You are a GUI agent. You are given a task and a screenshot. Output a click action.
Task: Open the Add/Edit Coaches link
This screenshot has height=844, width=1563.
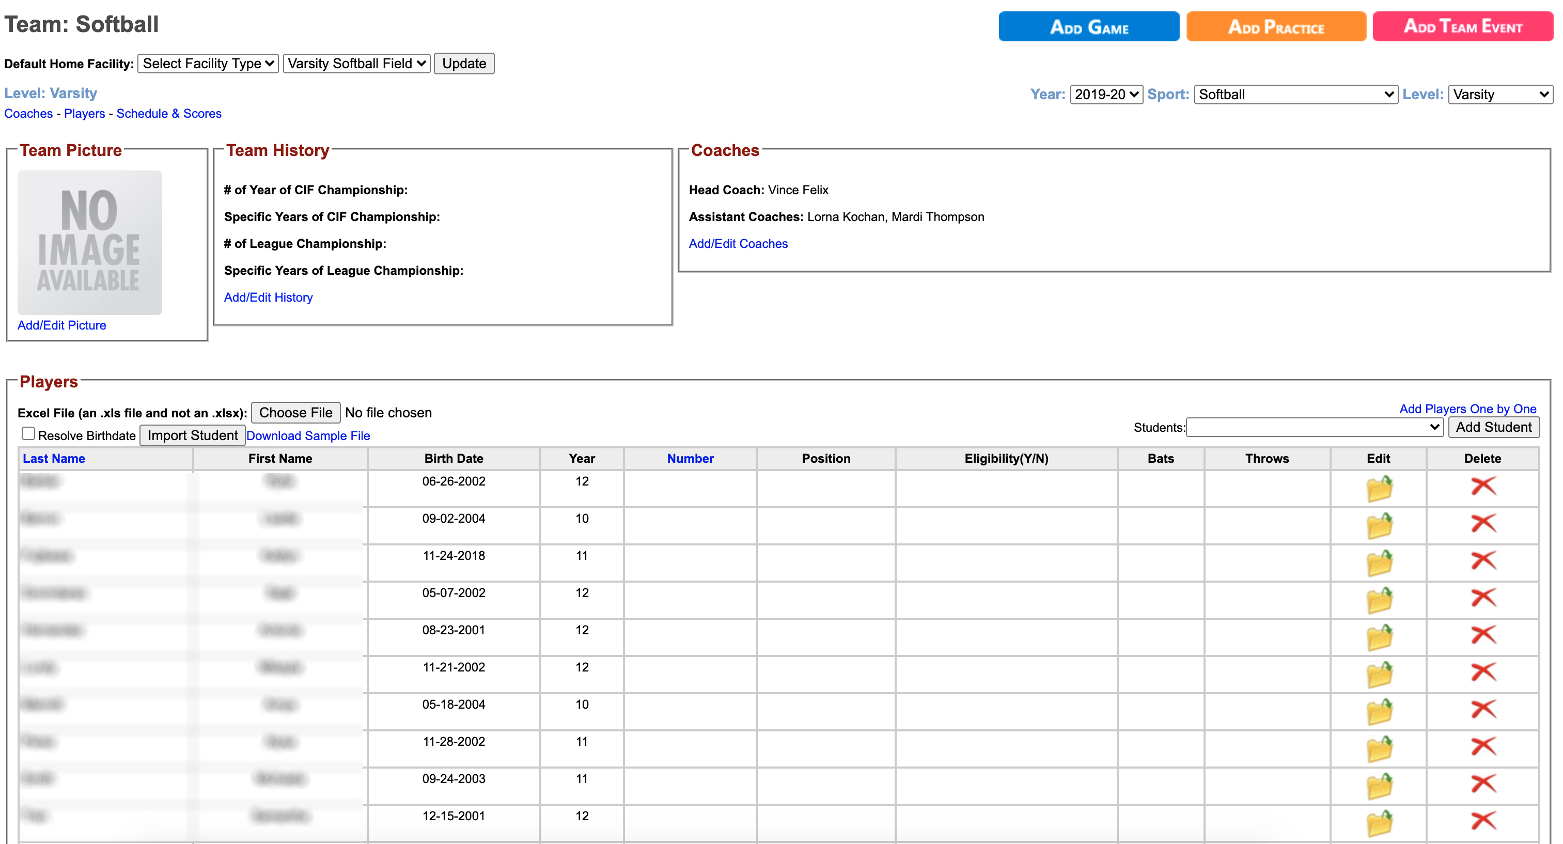[738, 243]
